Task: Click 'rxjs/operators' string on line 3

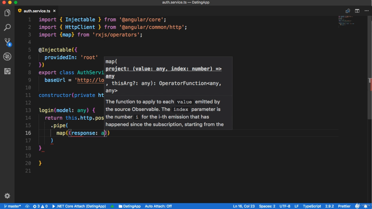Action: (116, 35)
